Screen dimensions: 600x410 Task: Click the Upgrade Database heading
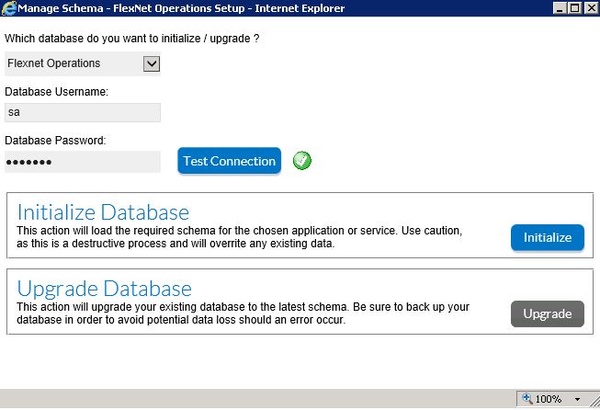105,289
